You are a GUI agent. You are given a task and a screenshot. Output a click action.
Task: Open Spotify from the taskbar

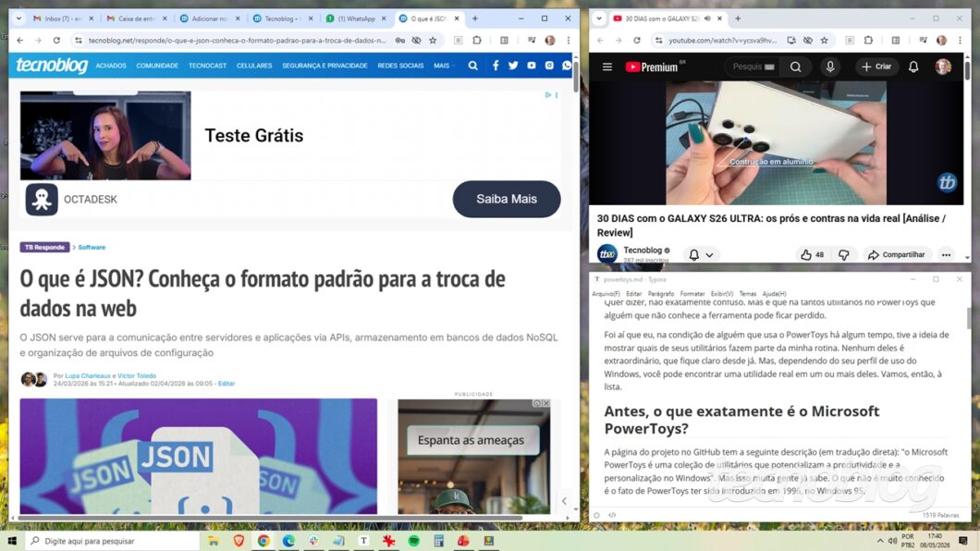[x=414, y=541]
